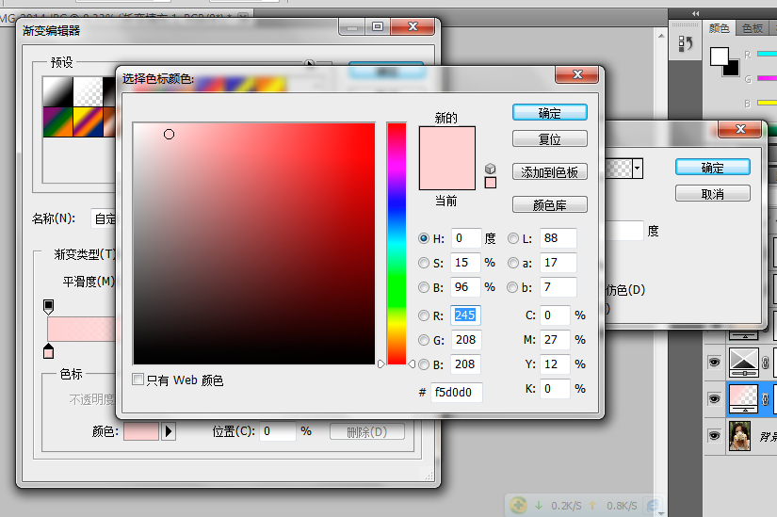Switch to the 色板 panel tab
The width and height of the screenshot is (777, 517).
coord(753,28)
